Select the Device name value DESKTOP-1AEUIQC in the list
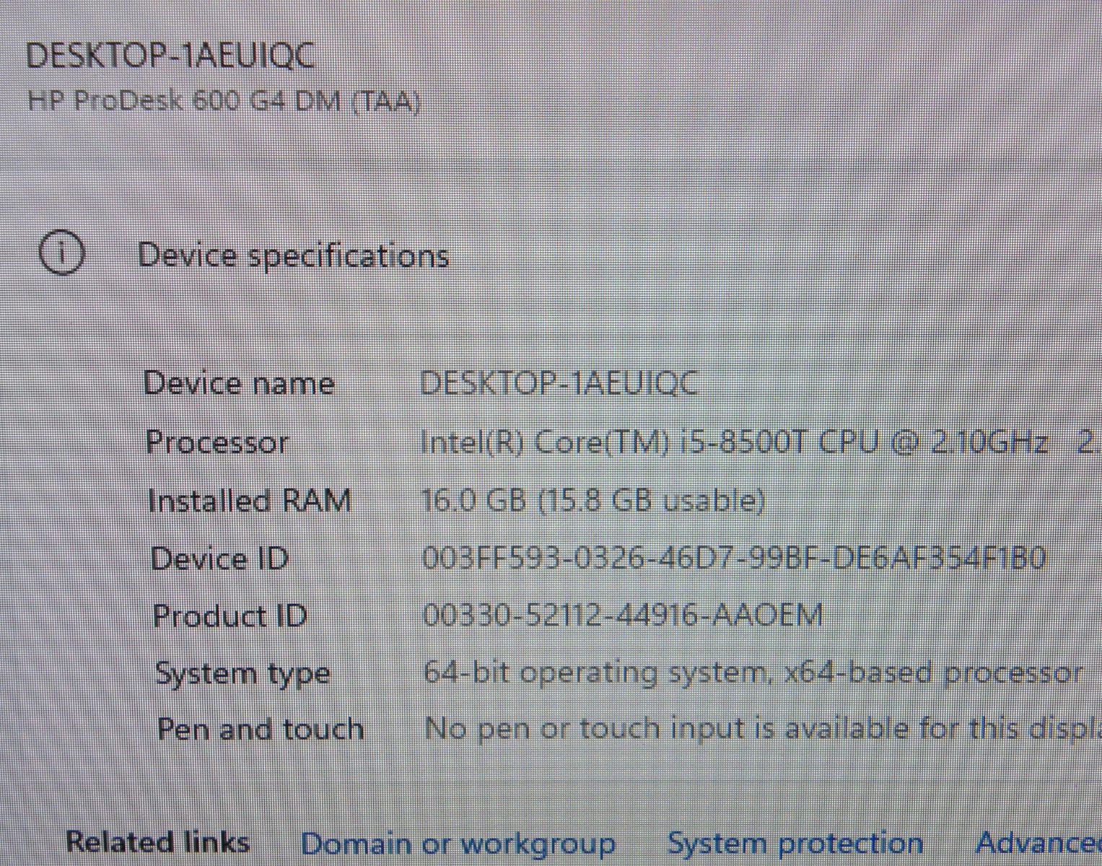Viewport: 1102px width, 866px height. point(559,382)
